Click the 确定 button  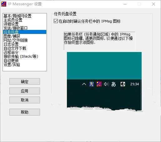tap(25, 82)
